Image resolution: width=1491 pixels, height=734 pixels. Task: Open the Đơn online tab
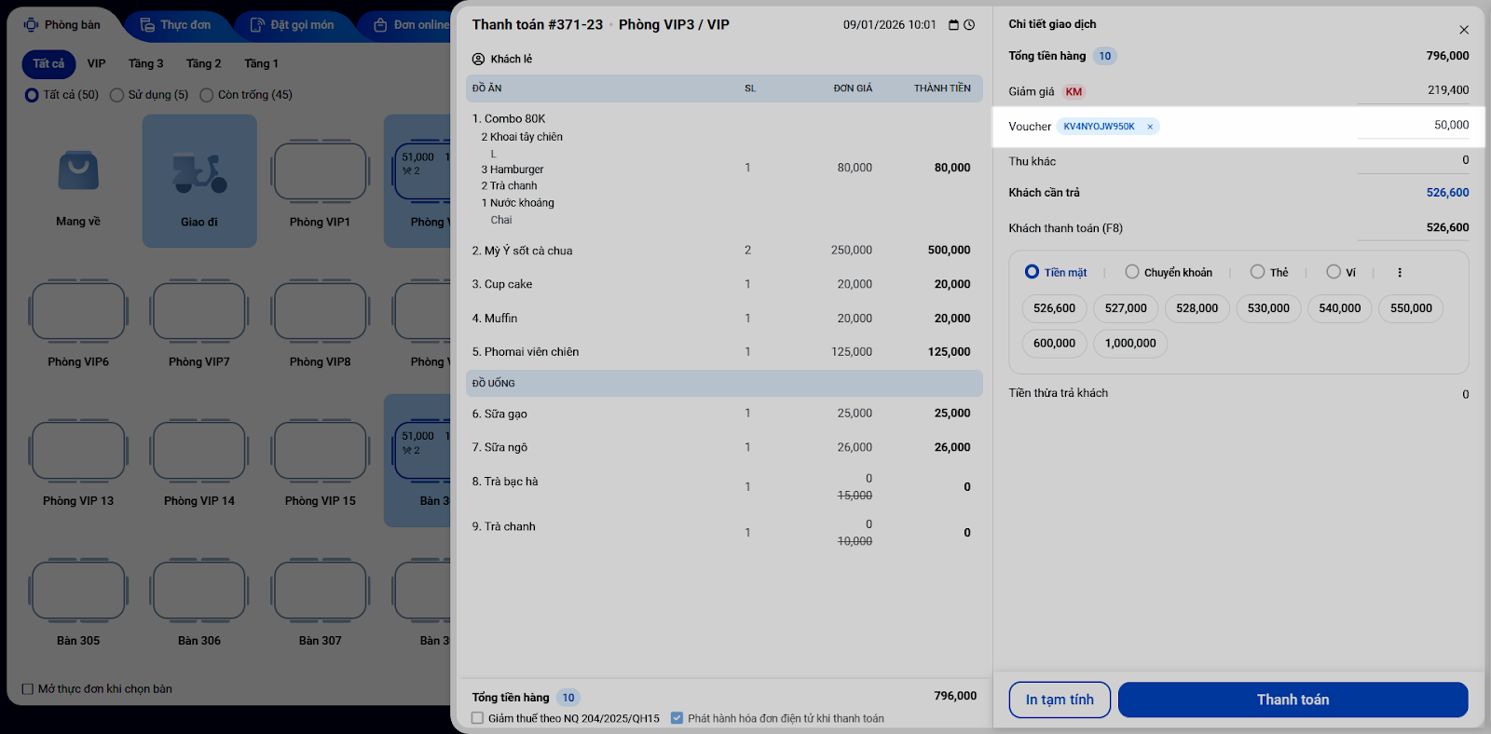point(412,25)
